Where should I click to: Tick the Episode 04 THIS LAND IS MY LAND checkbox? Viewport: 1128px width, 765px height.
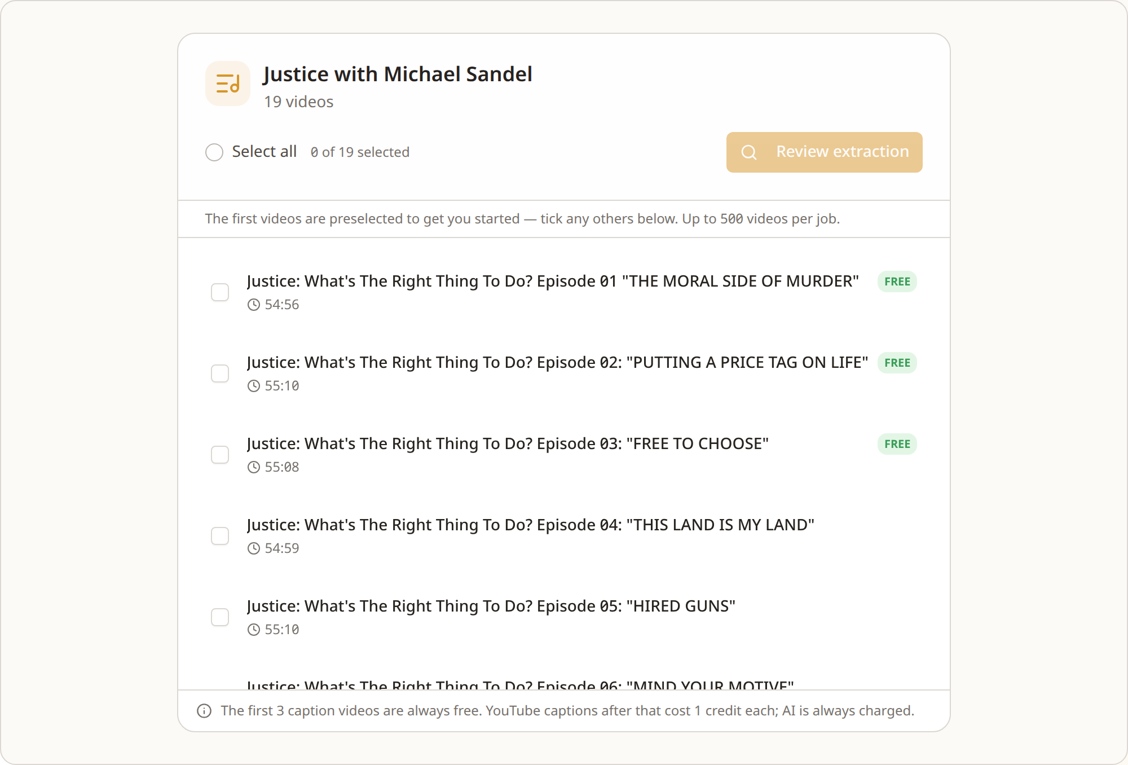[220, 536]
